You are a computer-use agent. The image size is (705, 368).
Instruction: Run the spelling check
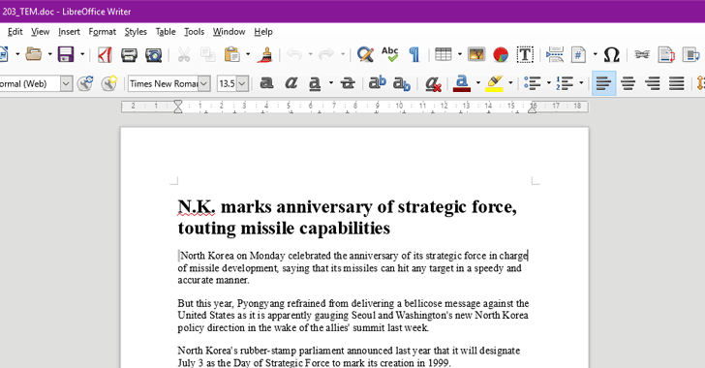390,55
